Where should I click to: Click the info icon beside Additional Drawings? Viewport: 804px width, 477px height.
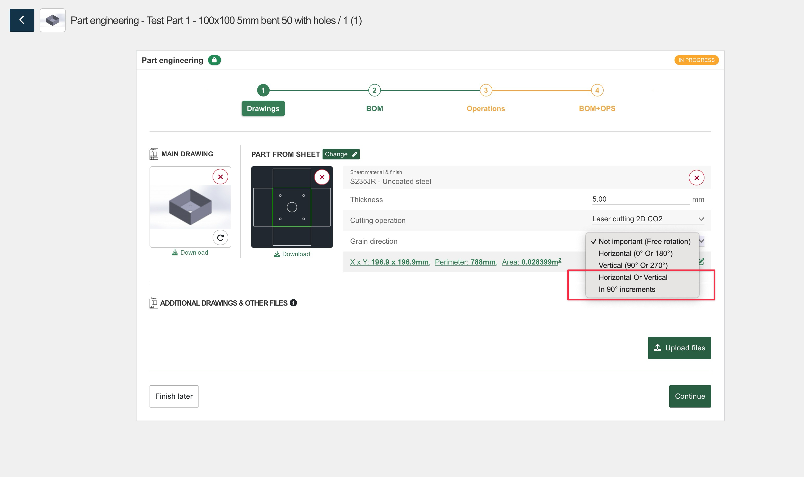[x=293, y=303]
